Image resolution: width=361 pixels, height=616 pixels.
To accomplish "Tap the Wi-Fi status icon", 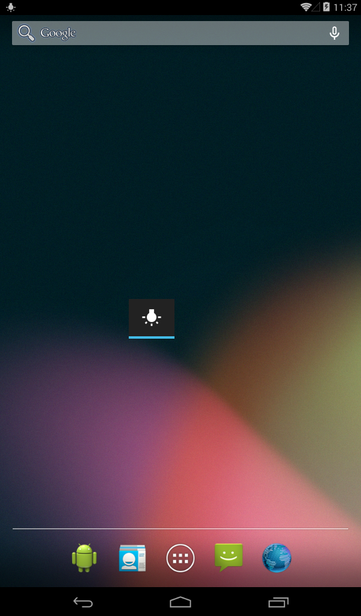I will pyautogui.click(x=306, y=7).
